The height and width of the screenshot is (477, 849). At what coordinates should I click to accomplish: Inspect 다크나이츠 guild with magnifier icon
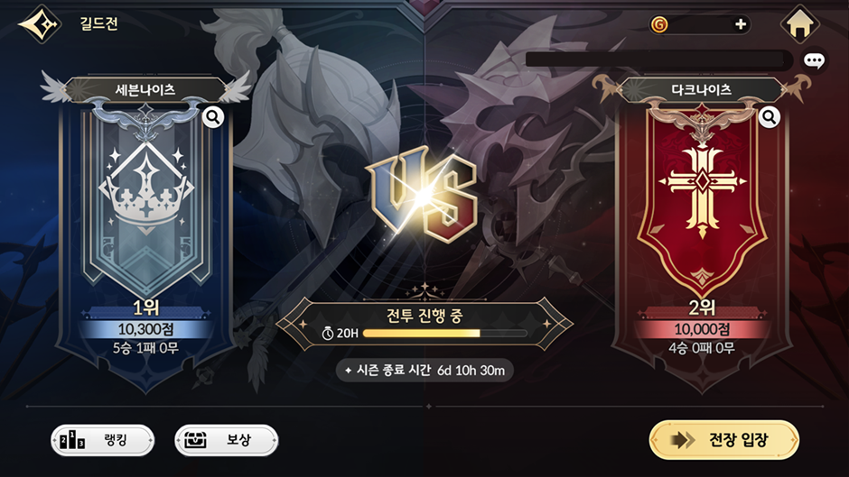[769, 117]
